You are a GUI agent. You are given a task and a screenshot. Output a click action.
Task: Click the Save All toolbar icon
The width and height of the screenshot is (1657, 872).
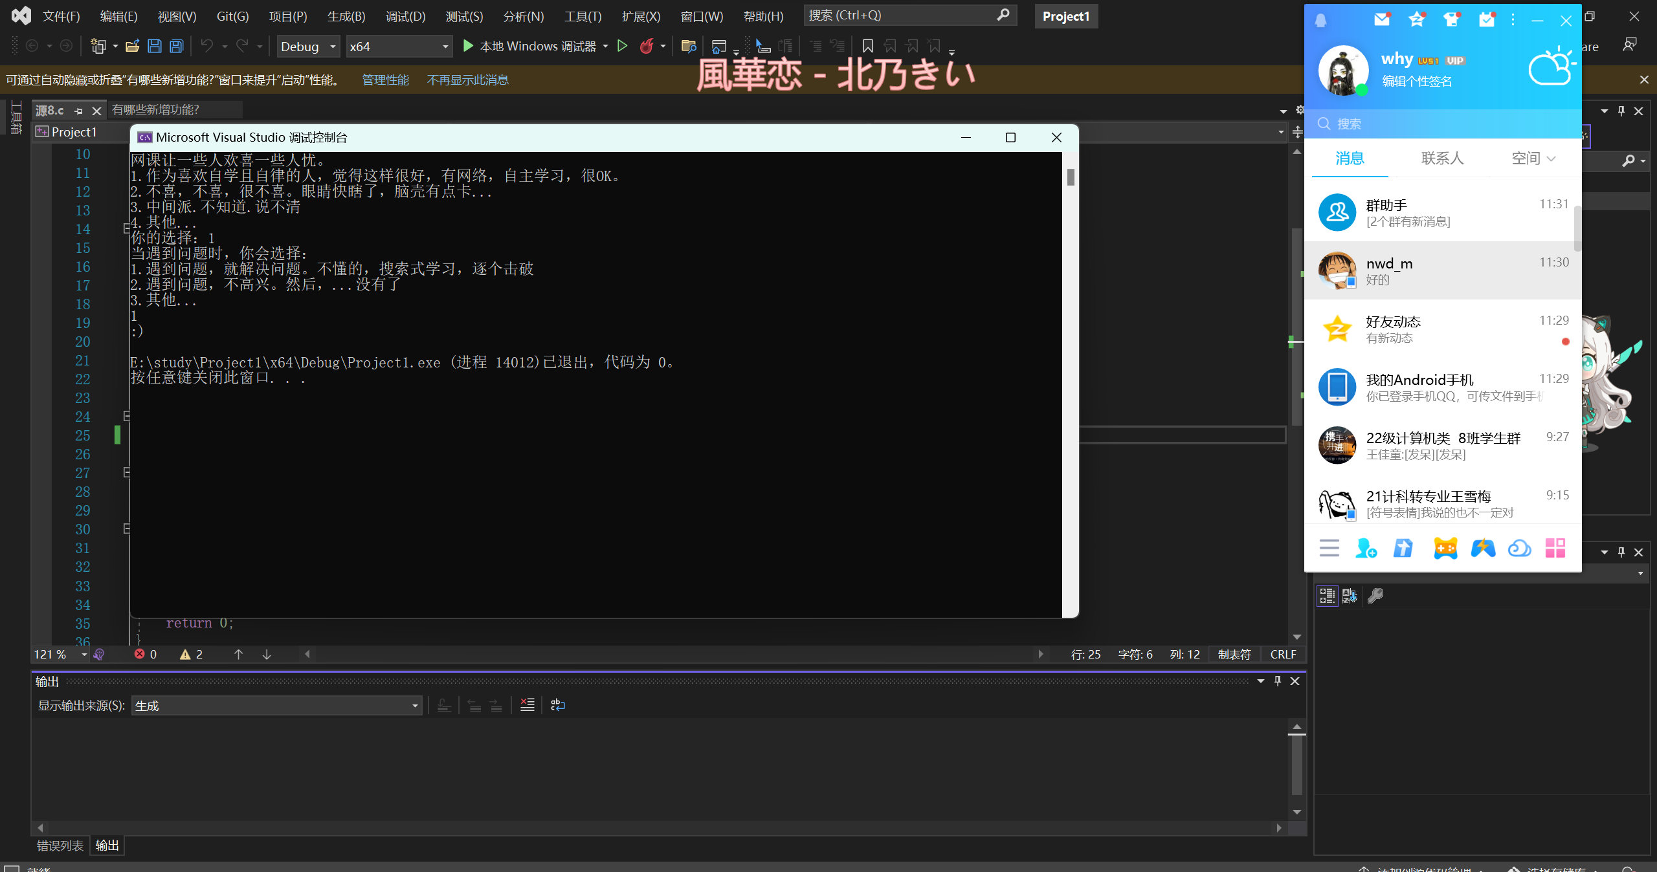pyautogui.click(x=176, y=46)
